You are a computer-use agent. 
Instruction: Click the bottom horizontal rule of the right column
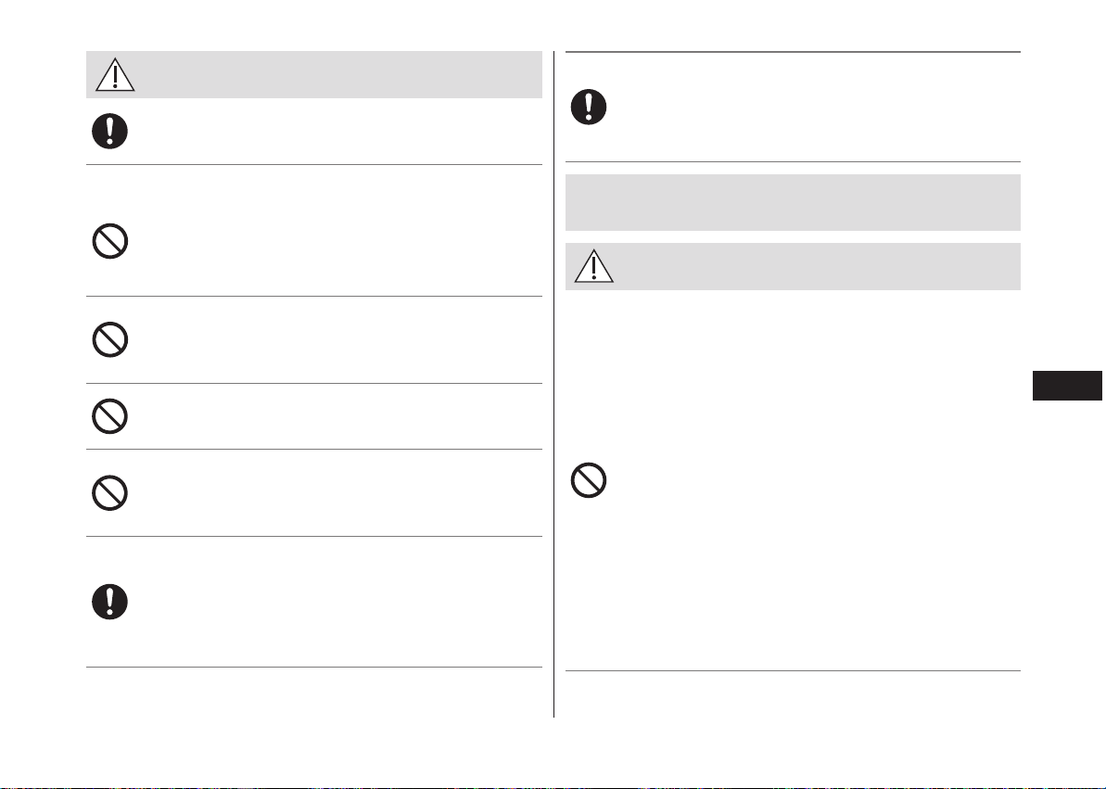(793, 670)
